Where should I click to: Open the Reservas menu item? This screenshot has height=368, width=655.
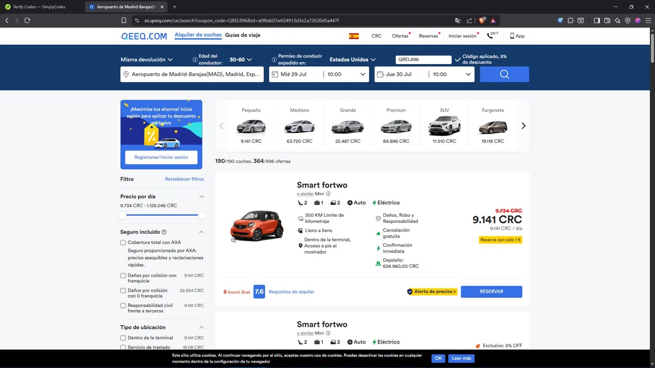point(428,36)
